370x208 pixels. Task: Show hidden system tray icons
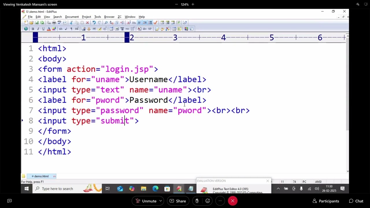pyautogui.click(x=278, y=189)
